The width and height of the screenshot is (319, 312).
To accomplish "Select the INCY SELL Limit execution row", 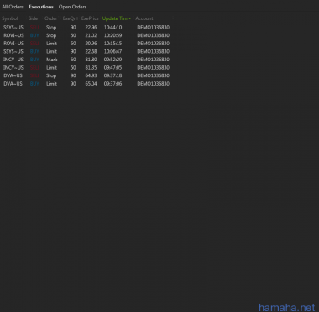I will point(86,68).
